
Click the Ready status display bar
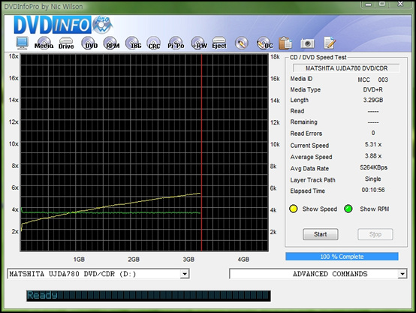[x=149, y=296]
